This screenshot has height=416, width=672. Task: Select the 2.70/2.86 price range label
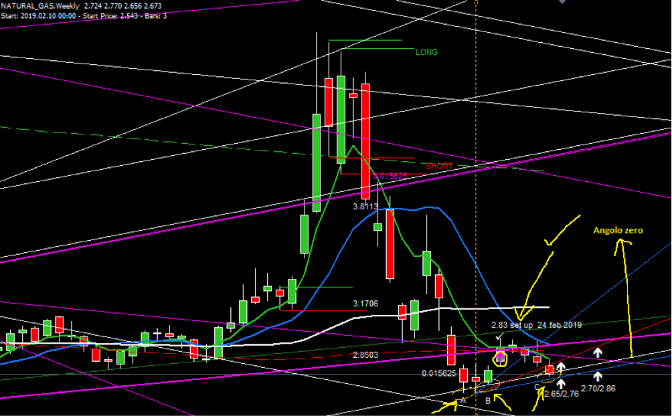[598, 389]
